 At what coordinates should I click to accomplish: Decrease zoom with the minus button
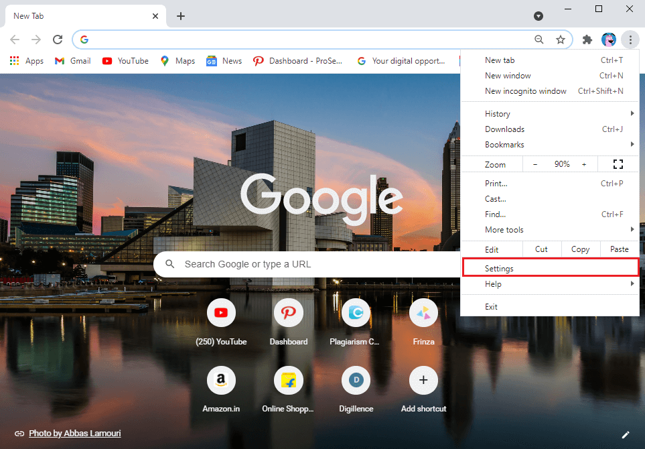click(x=535, y=164)
